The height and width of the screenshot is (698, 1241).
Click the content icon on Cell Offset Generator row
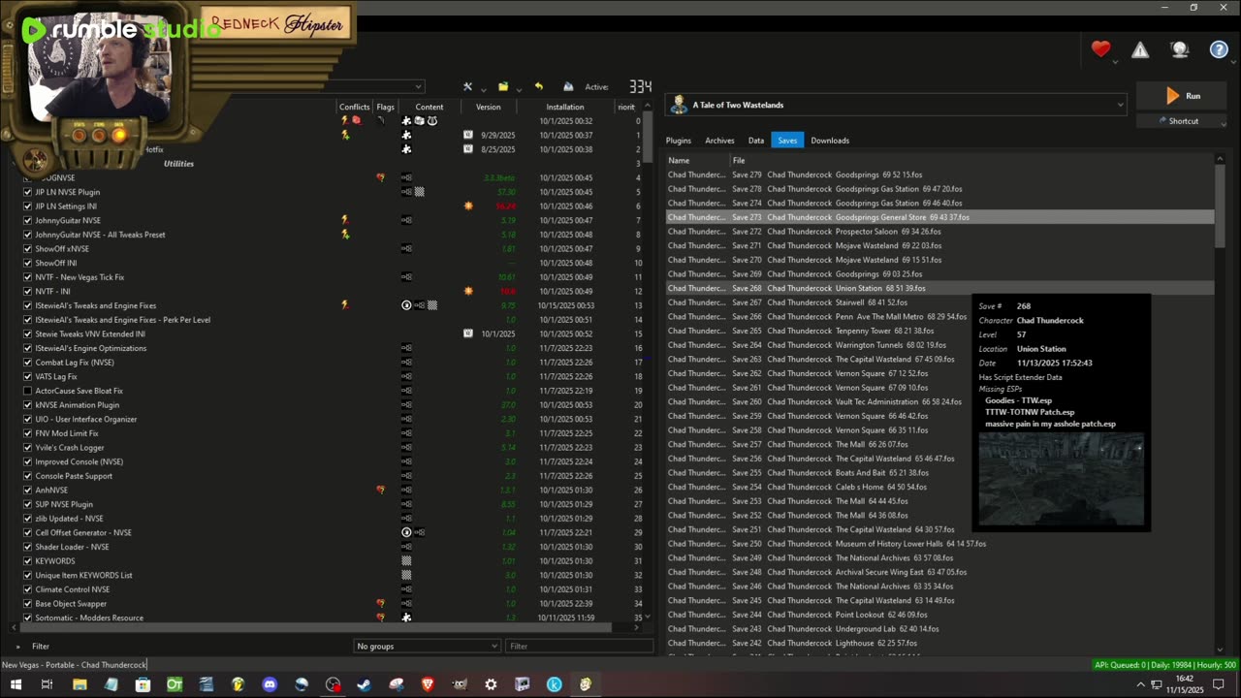[x=407, y=532]
